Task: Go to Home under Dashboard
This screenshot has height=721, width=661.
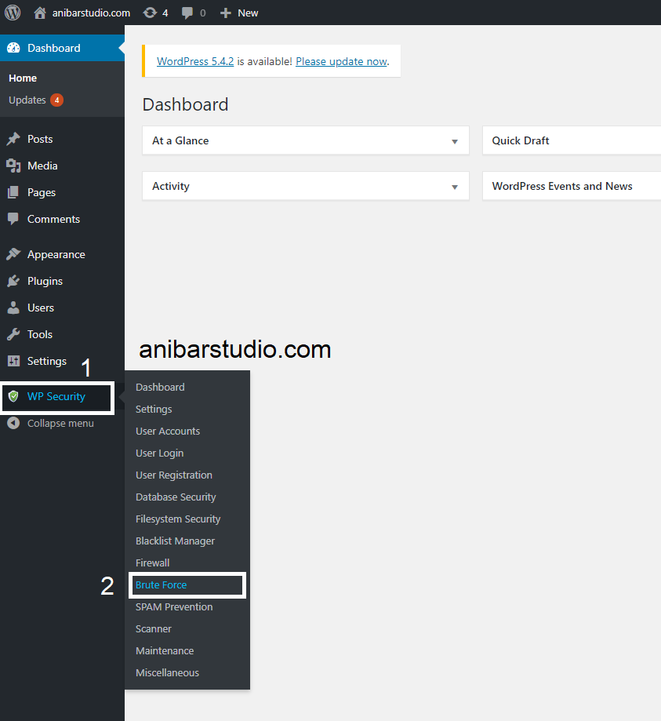Action: [23, 78]
